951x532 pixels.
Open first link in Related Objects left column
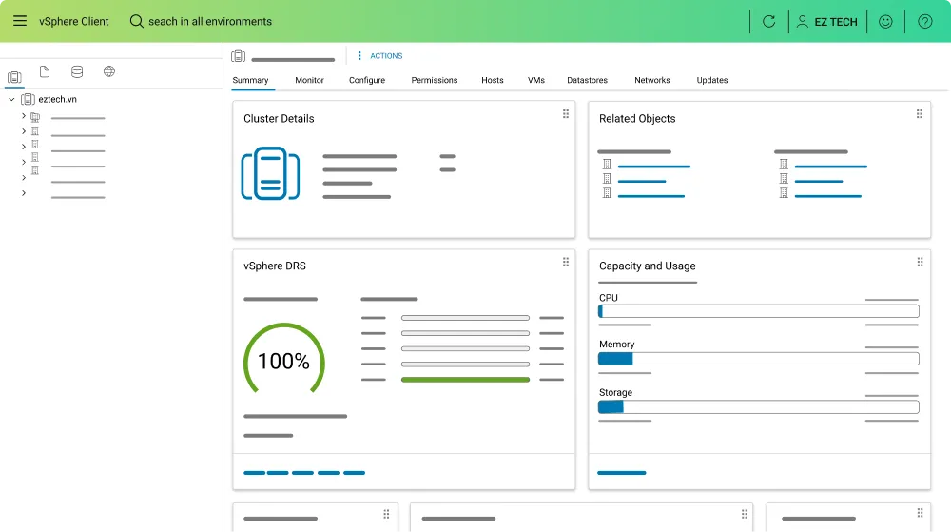pos(654,167)
